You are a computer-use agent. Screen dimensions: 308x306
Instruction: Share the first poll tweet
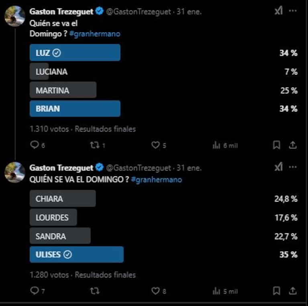[x=293, y=145]
